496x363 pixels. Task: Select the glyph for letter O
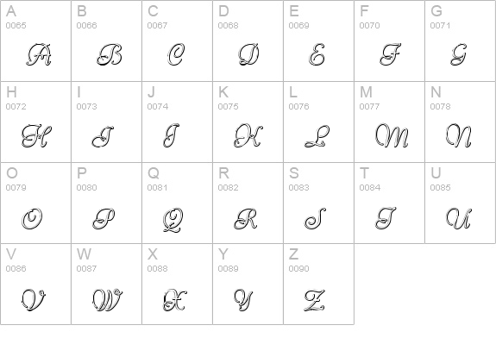click(32, 218)
